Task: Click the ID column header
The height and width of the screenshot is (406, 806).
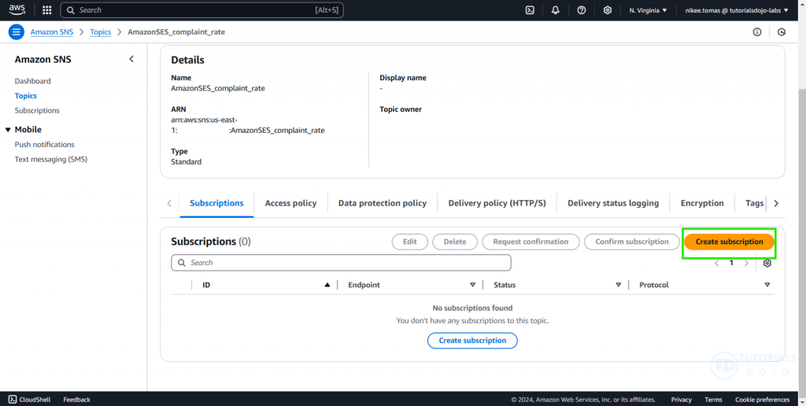Action: (x=206, y=285)
